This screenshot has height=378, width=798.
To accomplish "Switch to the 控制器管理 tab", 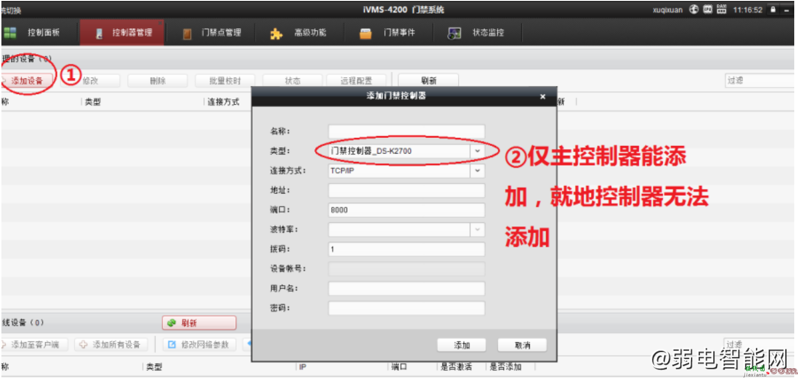I will click(x=122, y=32).
